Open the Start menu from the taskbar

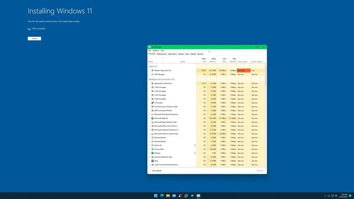(156, 196)
